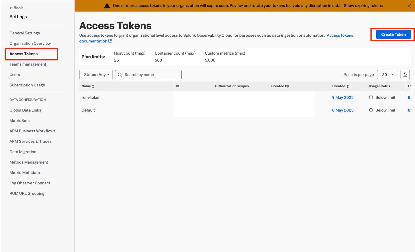Click Show expiring tokens link
The height and width of the screenshot is (252, 415).
[x=363, y=5]
